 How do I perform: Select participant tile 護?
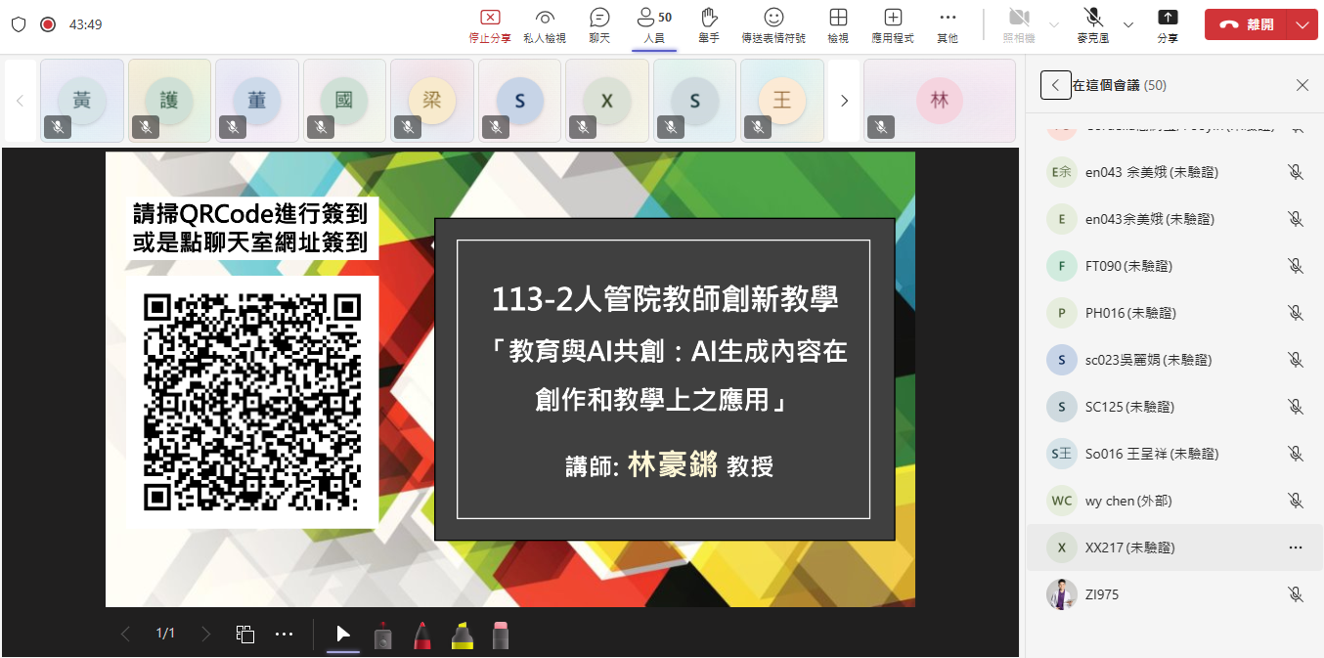click(x=169, y=100)
